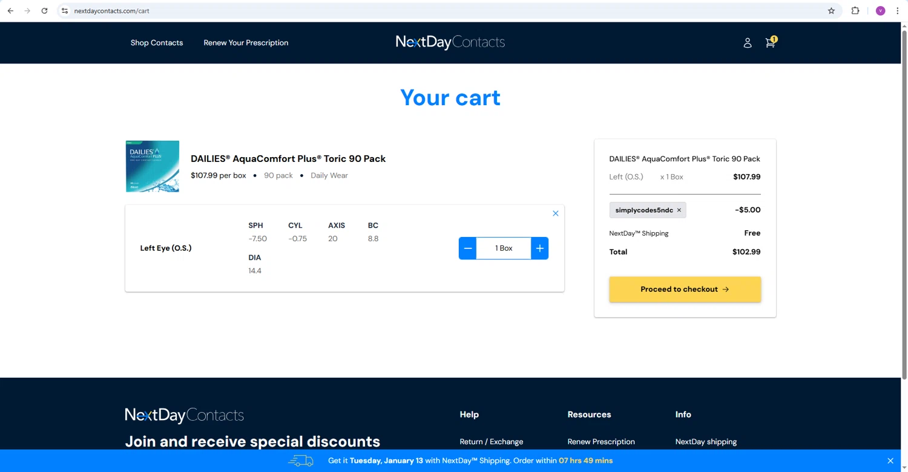Screen dimensions: 908x472
Task: Open the browser extensions icon
Action: pyautogui.click(x=855, y=11)
